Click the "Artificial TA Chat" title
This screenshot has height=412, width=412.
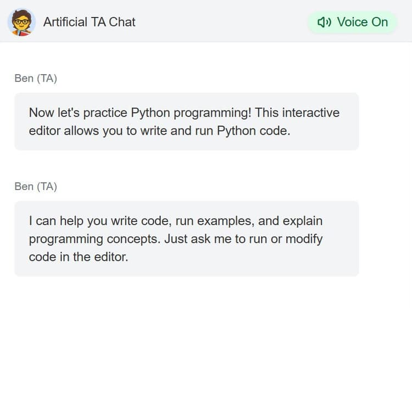coord(89,22)
